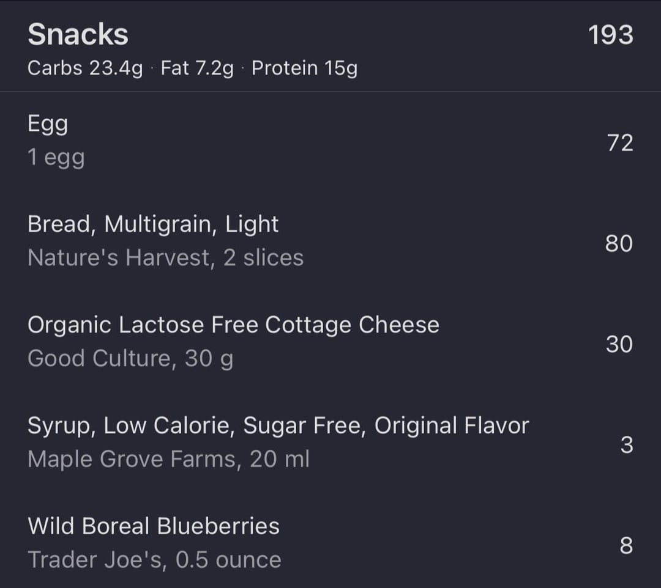Select the Fat 7.2g macro label
The image size is (661, 588).
coord(197,68)
